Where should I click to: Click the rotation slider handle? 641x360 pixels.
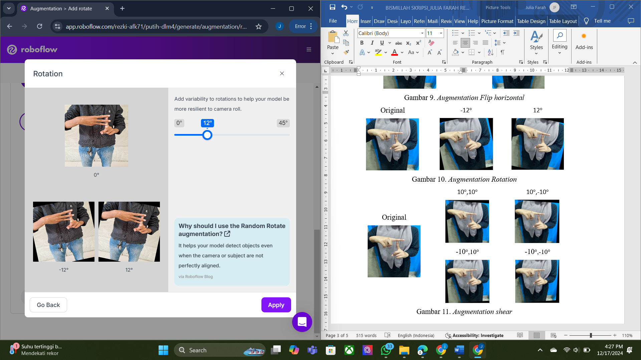(207, 135)
